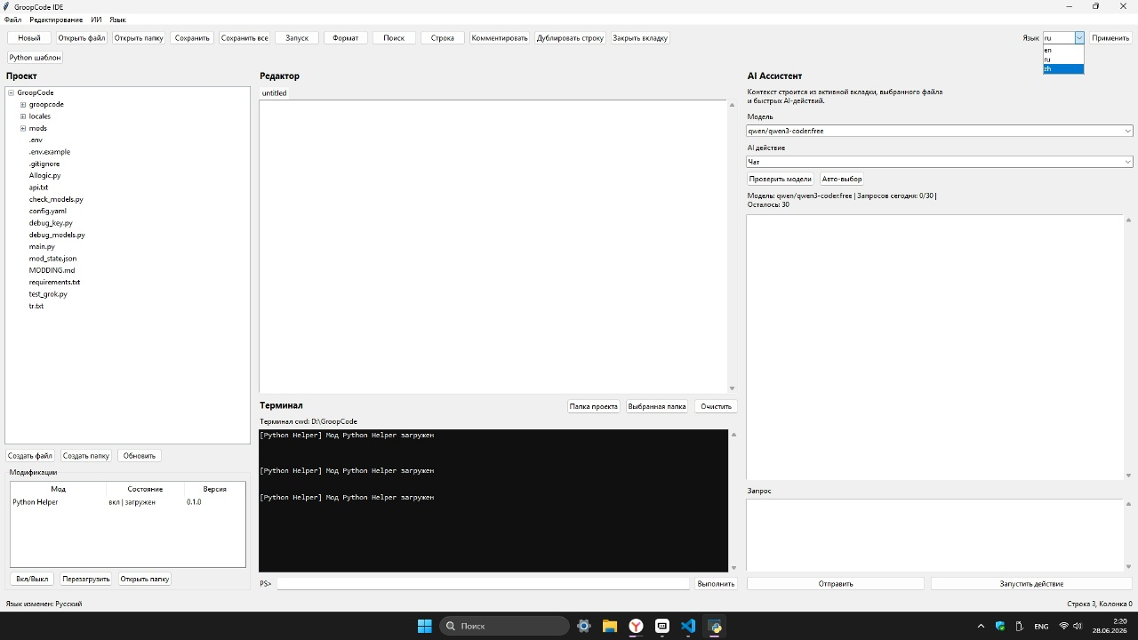Click the Авто-выбор button
The width and height of the screenshot is (1138, 640).
click(842, 179)
